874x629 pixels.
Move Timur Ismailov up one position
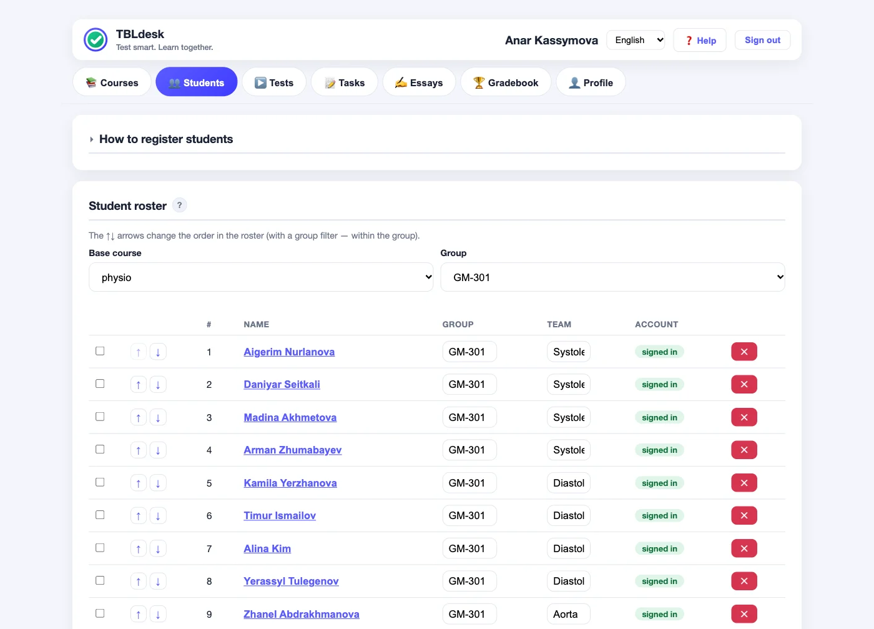tap(139, 516)
